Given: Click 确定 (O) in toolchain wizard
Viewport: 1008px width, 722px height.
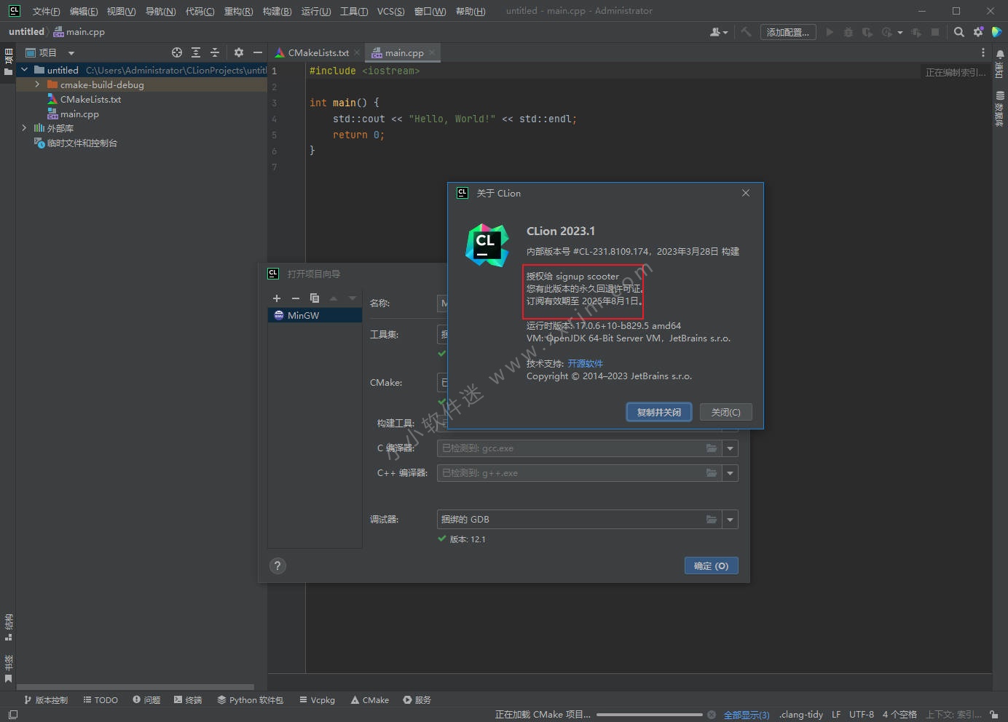Looking at the screenshot, I should [711, 566].
